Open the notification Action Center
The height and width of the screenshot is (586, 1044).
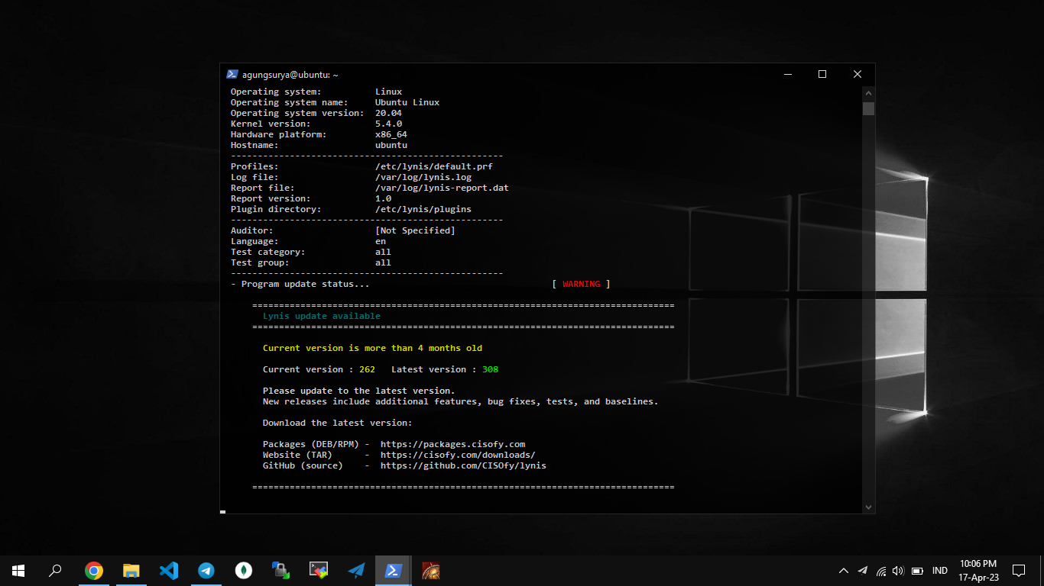click(1019, 570)
